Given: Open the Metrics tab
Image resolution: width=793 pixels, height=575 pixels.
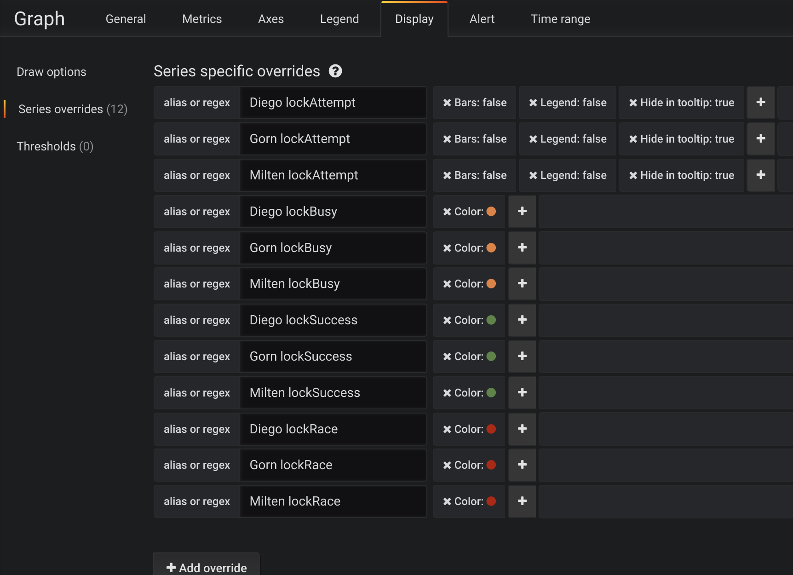Looking at the screenshot, I should click(x=202, y=19).
